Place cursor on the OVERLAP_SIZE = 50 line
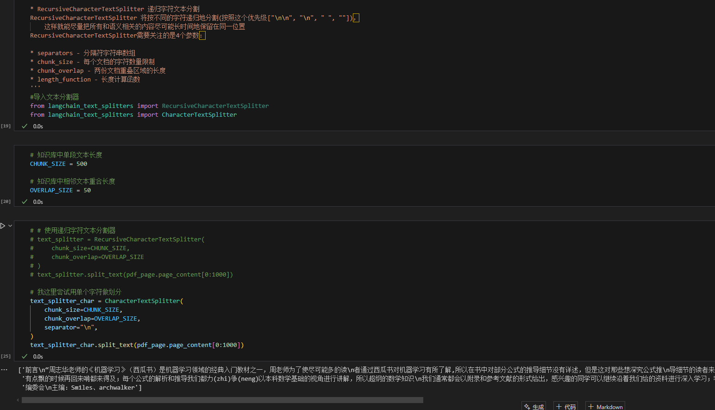Viewport: 715px width, 410px height. (x=60, y=190)
